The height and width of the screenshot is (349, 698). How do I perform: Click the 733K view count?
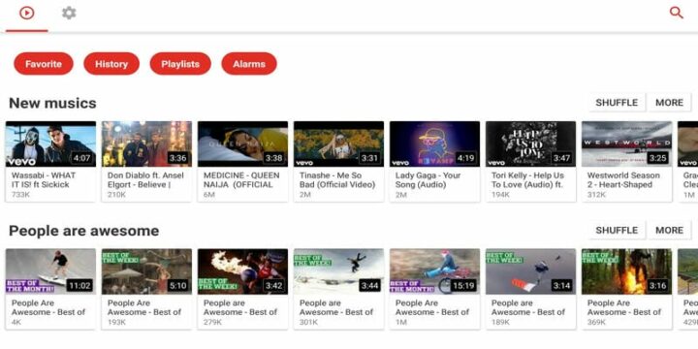pos(21,195)
